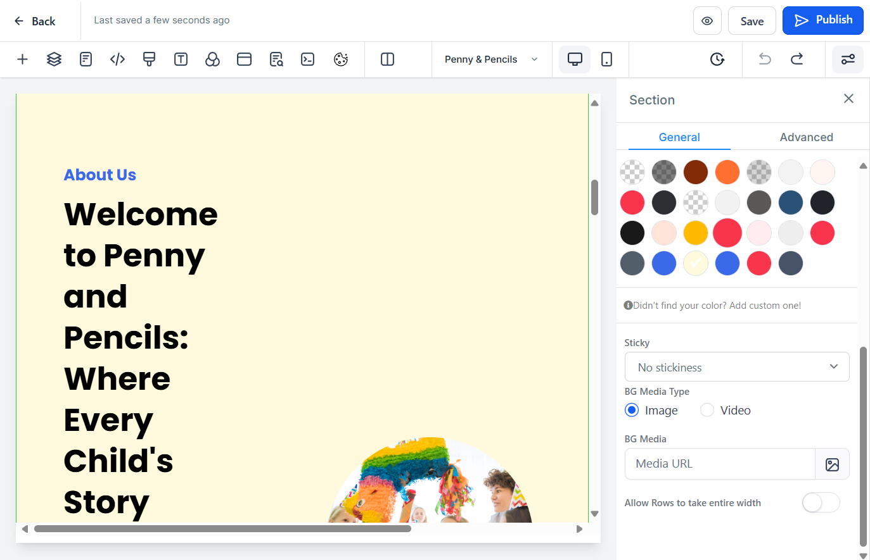Switch to the General tab
This screenshot has width=870, height=560.
click(x=679, y=137)
